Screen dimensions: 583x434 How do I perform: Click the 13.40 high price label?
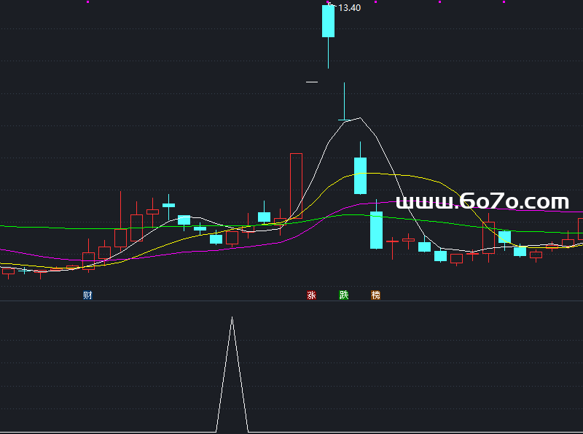tap(350, 8)
